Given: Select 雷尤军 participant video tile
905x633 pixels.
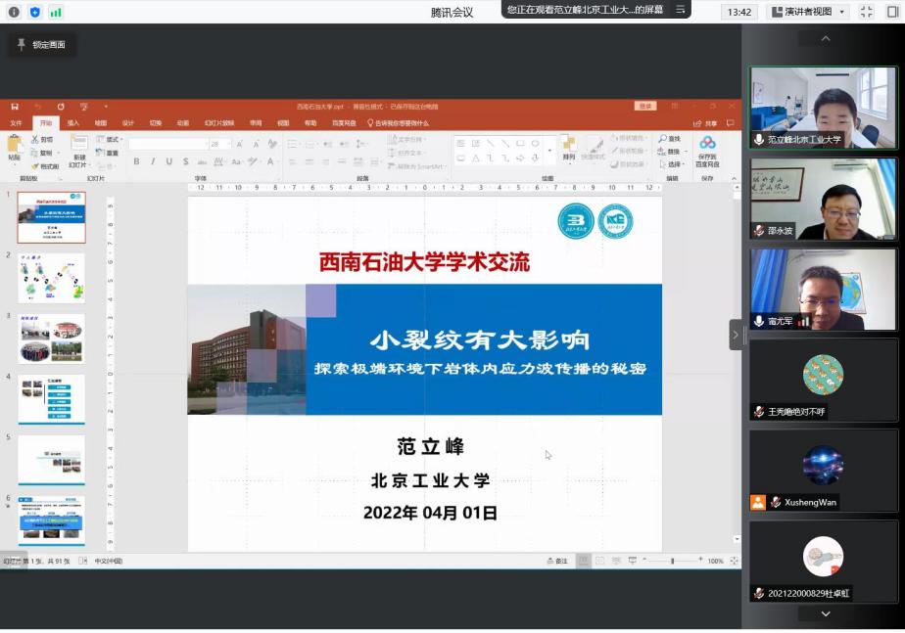Looking at the screenshot, I should [x=823, y=290].
